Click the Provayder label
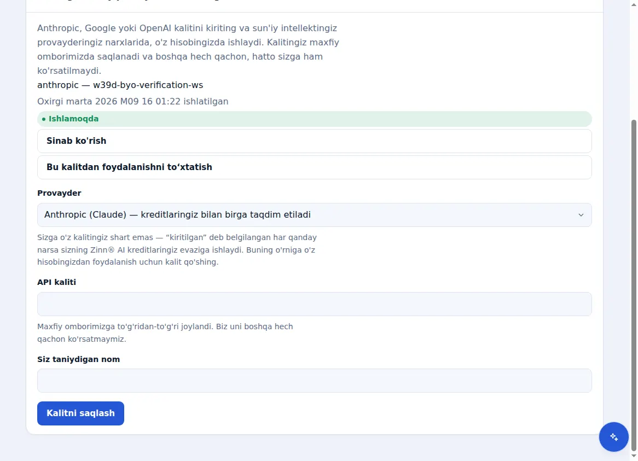Screen dimensions: 638x461 coord(59,193)
